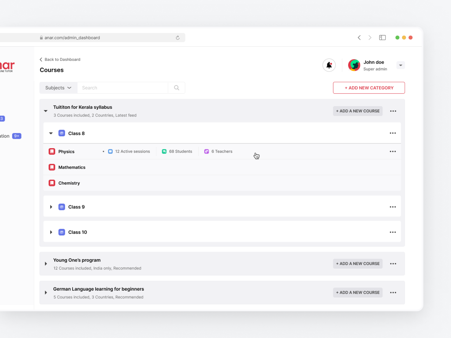451x338 pixels.
Task: Select the Physics subject icon
Action: coord(52,151)
